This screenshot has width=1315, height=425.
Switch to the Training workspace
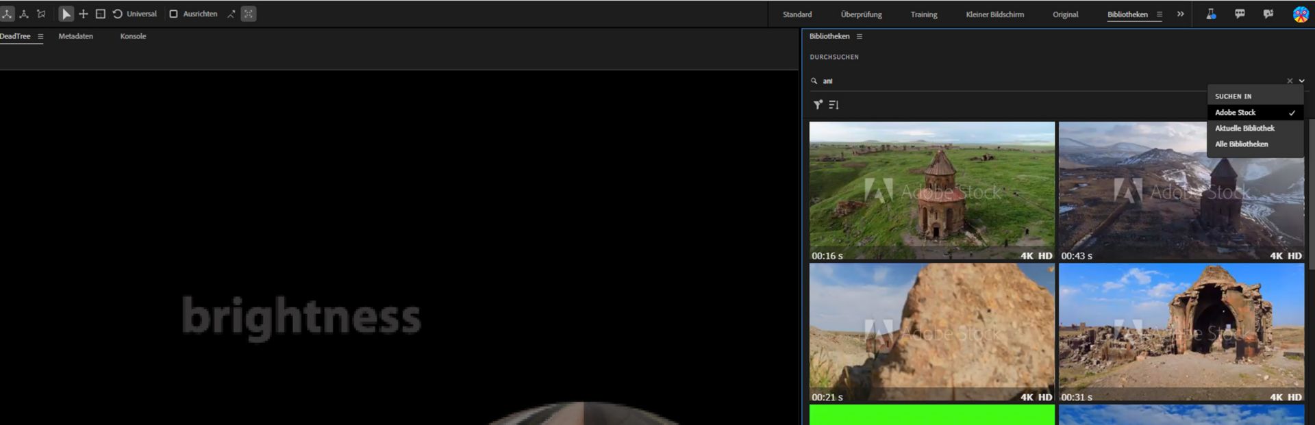point(923,14)
